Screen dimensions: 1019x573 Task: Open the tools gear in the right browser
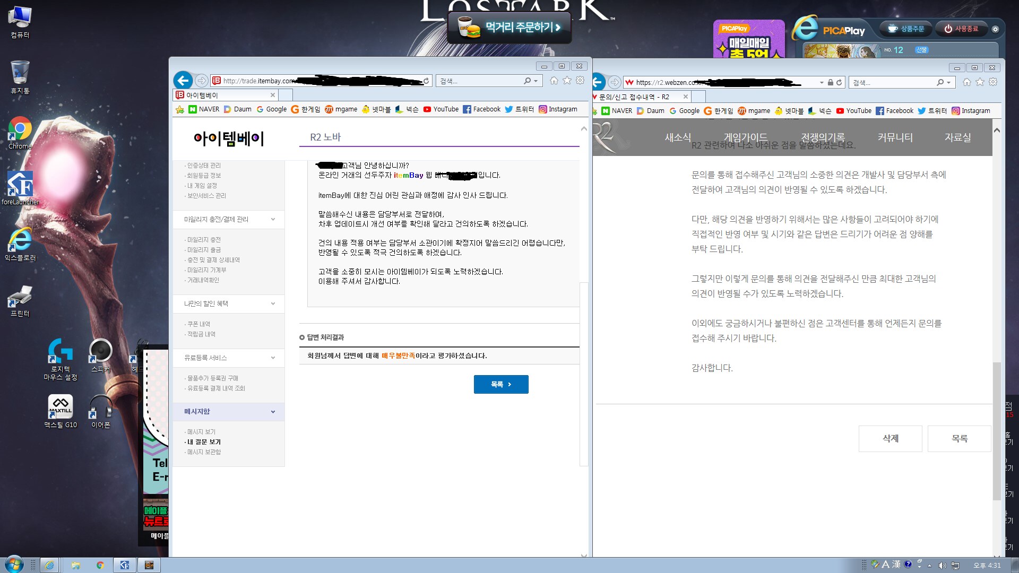coord(993,82)
